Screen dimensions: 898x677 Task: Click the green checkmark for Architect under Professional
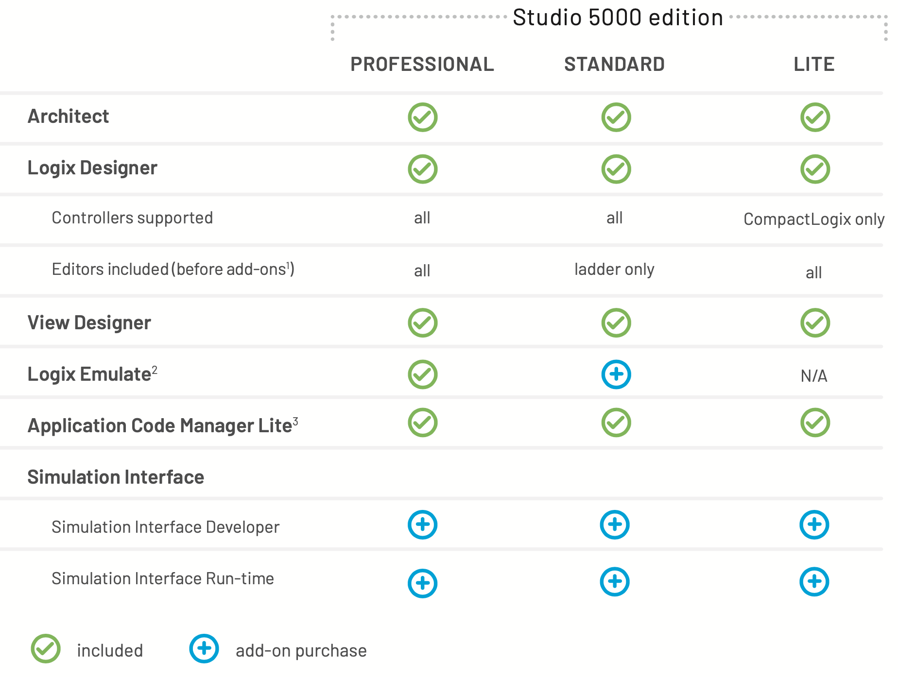[x=422, y=117]
